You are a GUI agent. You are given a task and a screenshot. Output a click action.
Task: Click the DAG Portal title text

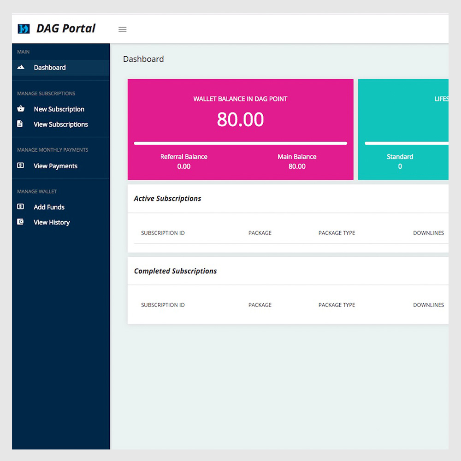coord(66,29)
